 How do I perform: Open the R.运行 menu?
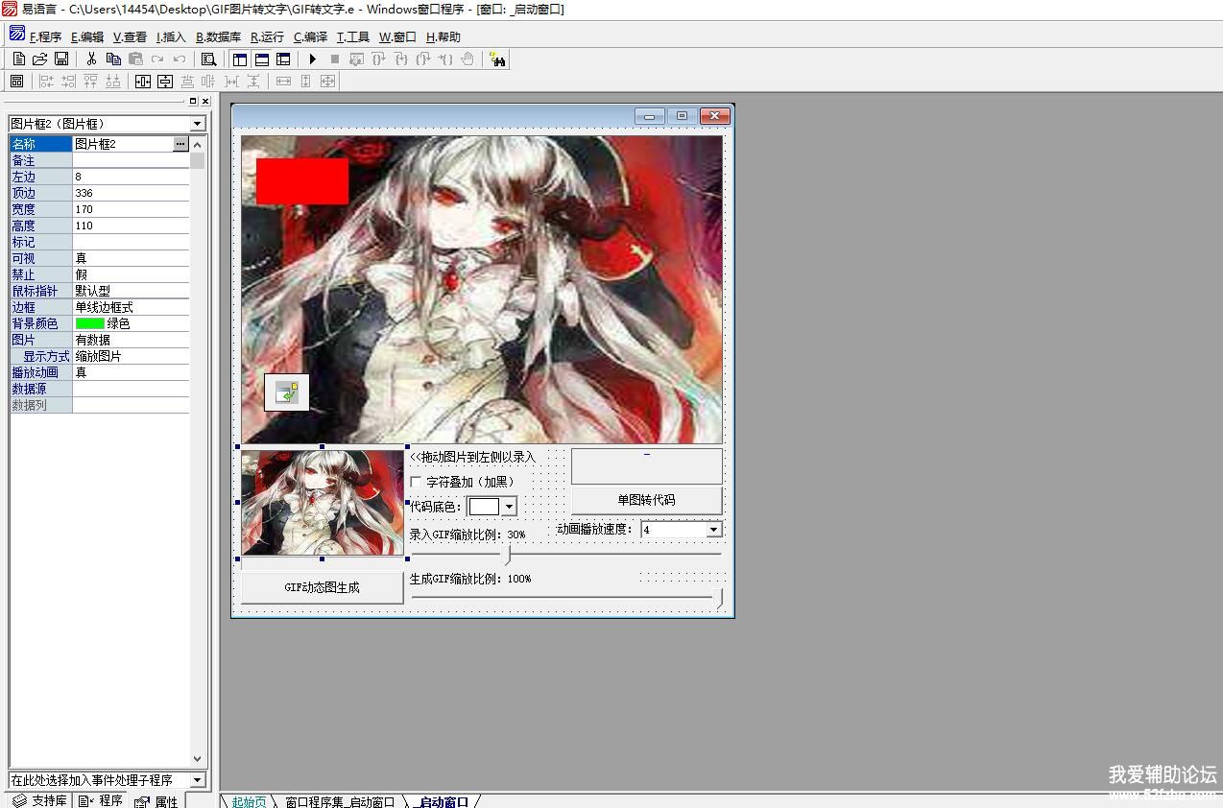point(267,37)
